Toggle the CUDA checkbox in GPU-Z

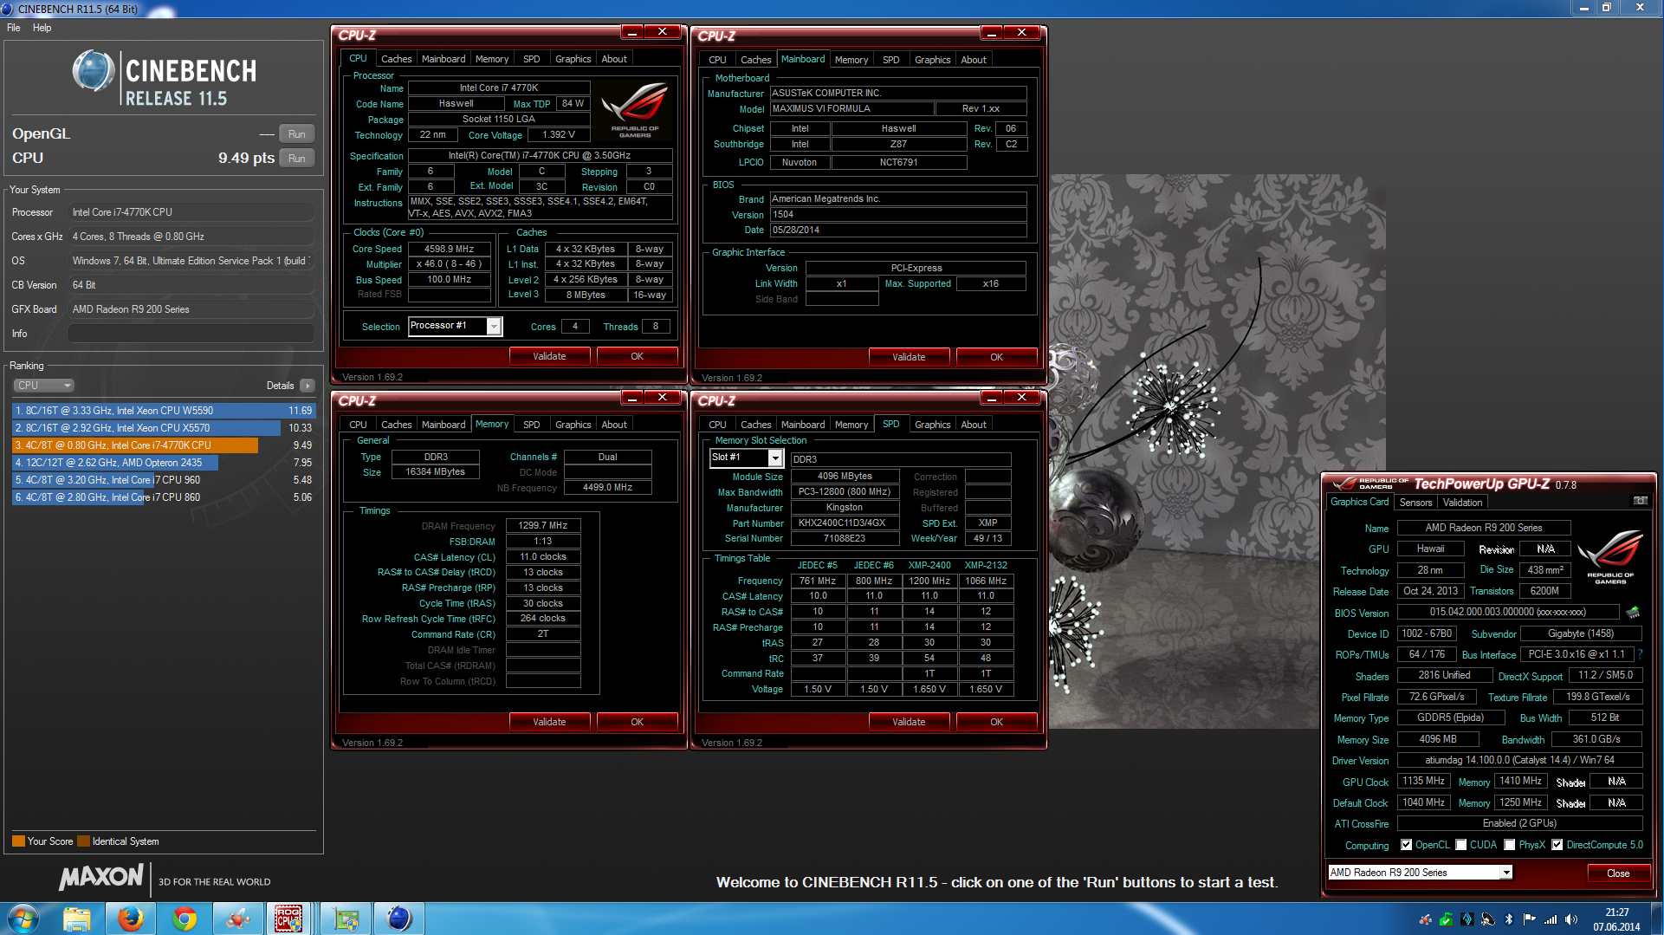(1461, 845)
